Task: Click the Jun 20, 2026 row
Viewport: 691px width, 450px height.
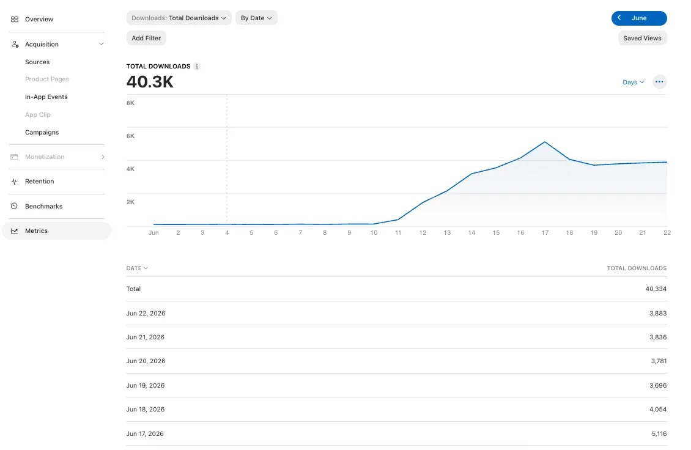Action: 397,361
